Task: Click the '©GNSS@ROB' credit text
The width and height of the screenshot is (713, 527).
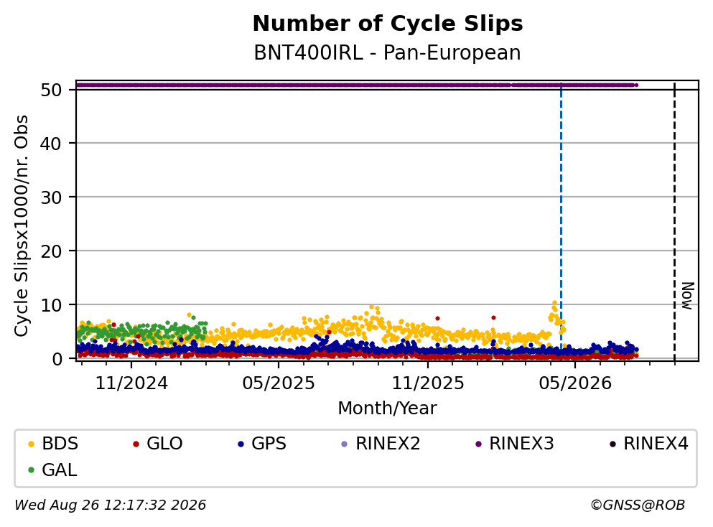Action: (x=638, y=505)
